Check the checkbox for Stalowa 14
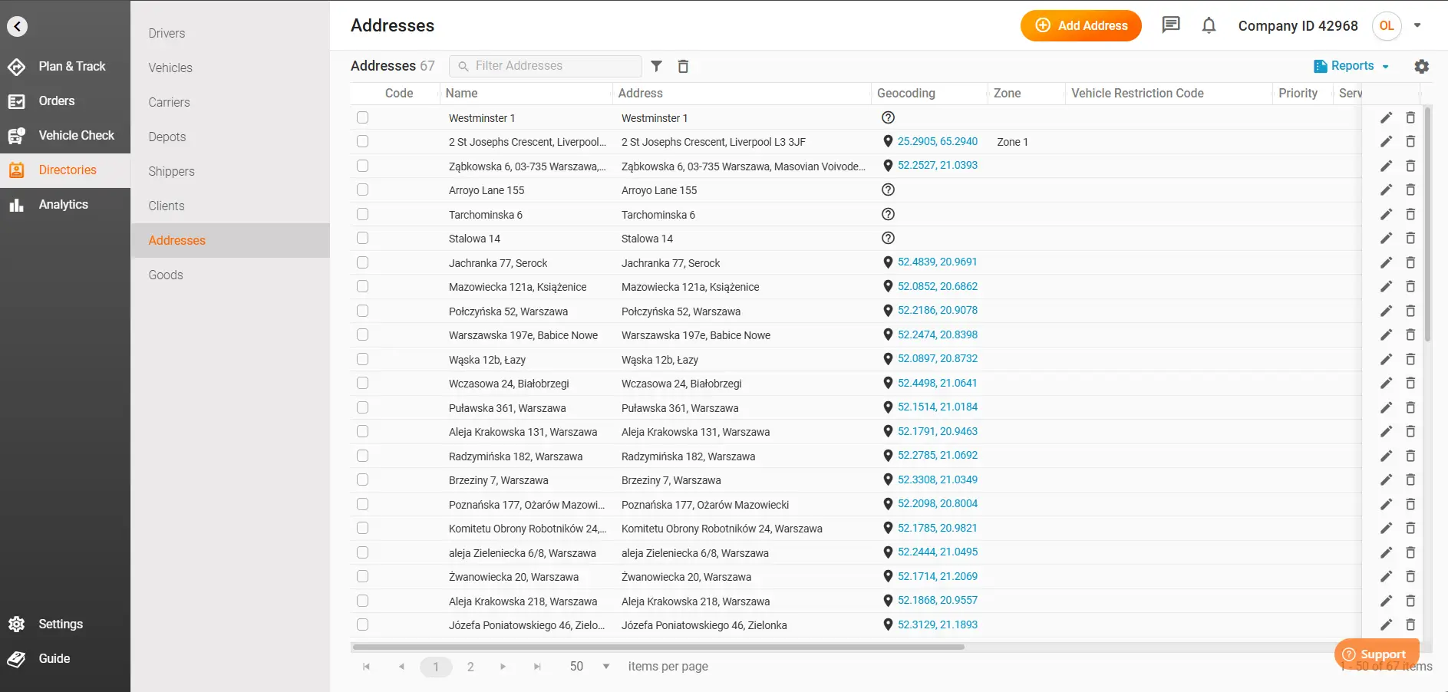Image resolution: width=1448 pixels, height=692 pixels. pos(361,238)
